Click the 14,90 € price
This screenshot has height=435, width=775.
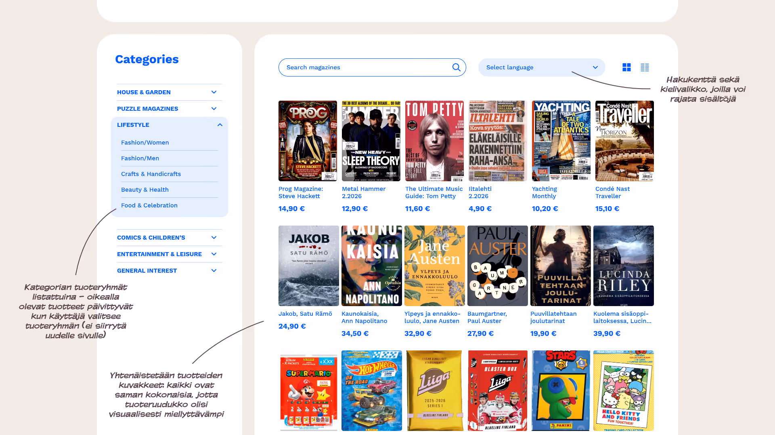pos(291,209)
